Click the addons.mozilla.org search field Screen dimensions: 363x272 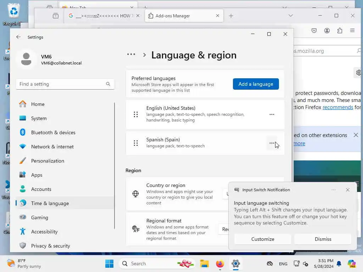tap(327, 51)
